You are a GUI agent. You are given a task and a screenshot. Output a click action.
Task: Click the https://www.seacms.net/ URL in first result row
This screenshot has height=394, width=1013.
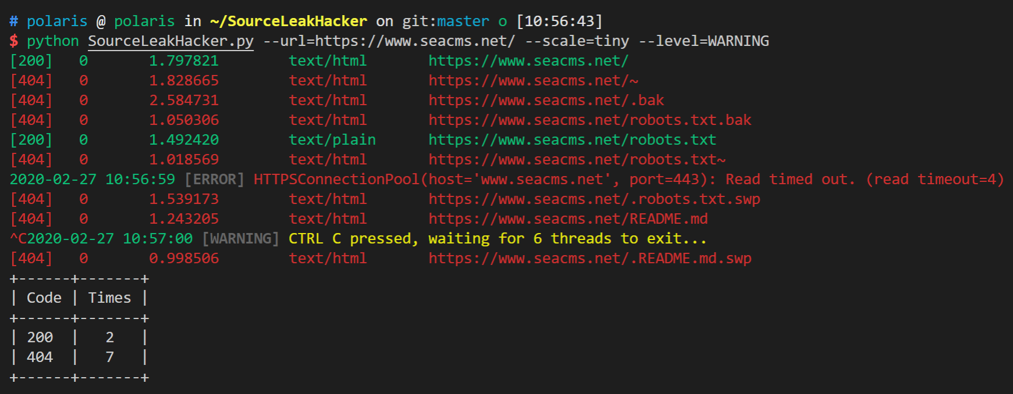point(528,61)
